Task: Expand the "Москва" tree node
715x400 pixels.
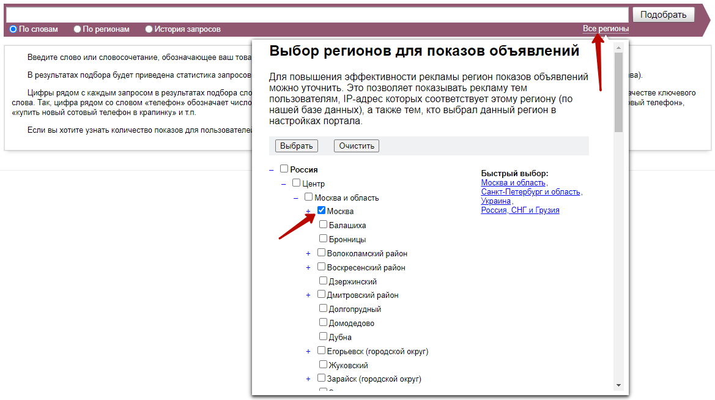Action: click(308, 210)
